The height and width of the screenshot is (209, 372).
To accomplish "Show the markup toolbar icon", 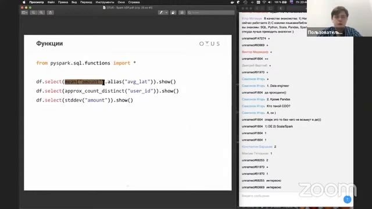I will pos(182,13).
